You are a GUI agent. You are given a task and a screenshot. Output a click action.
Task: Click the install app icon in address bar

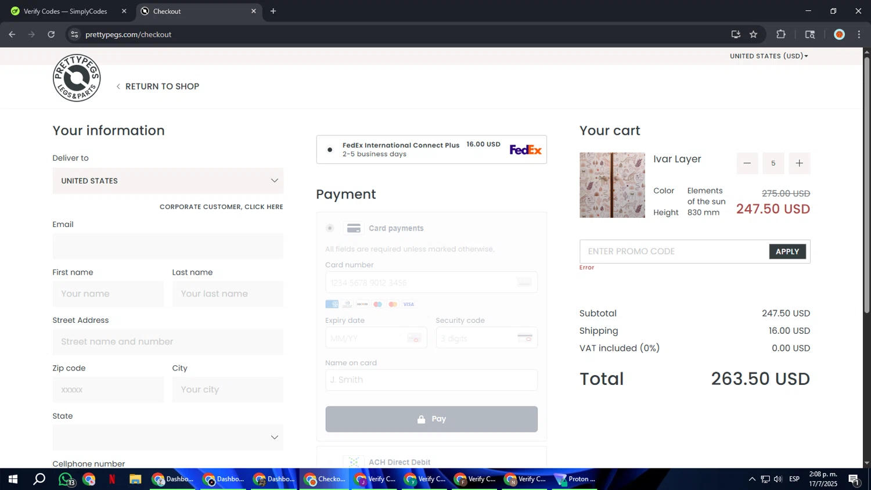click(x=736, y=34)
